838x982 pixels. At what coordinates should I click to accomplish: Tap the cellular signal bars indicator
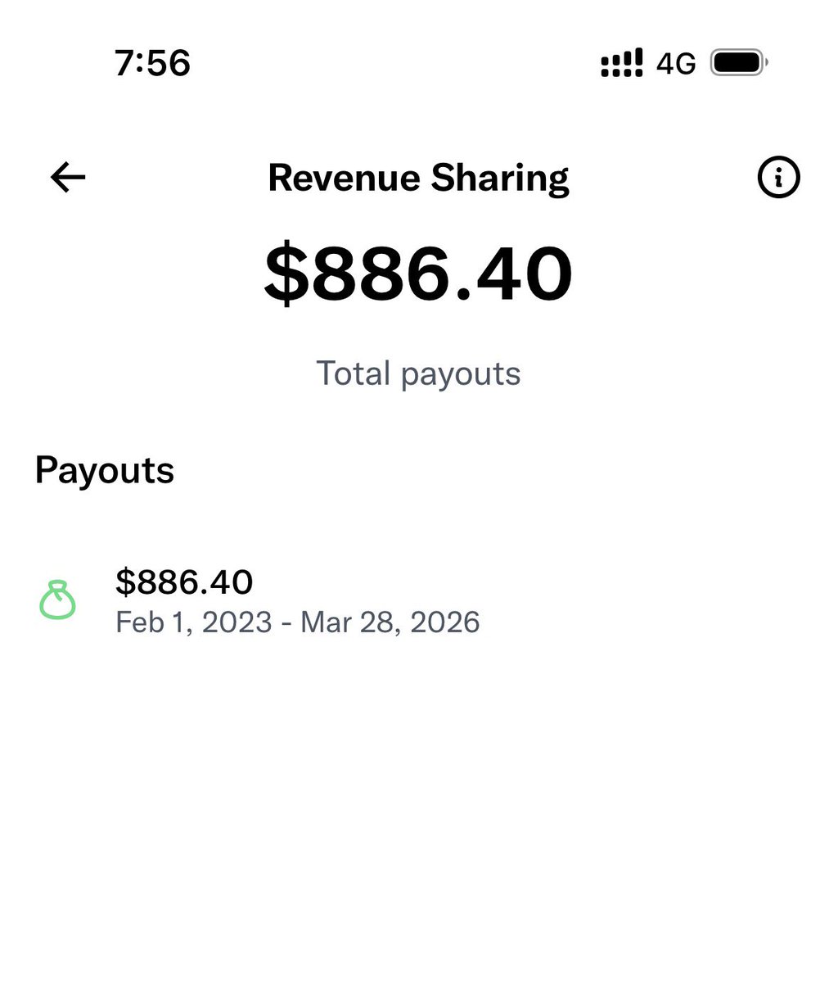(621, 62)
